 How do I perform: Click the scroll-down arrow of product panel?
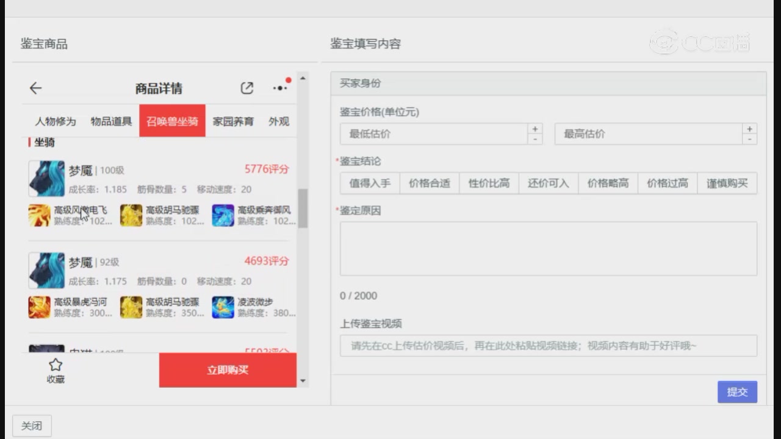tap(303, 381)
